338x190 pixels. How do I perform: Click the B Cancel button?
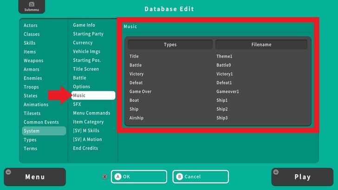pyautogui.click(x=201, y=177)
